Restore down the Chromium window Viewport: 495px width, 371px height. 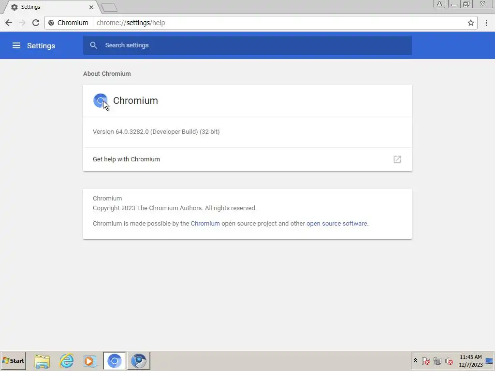466,4
